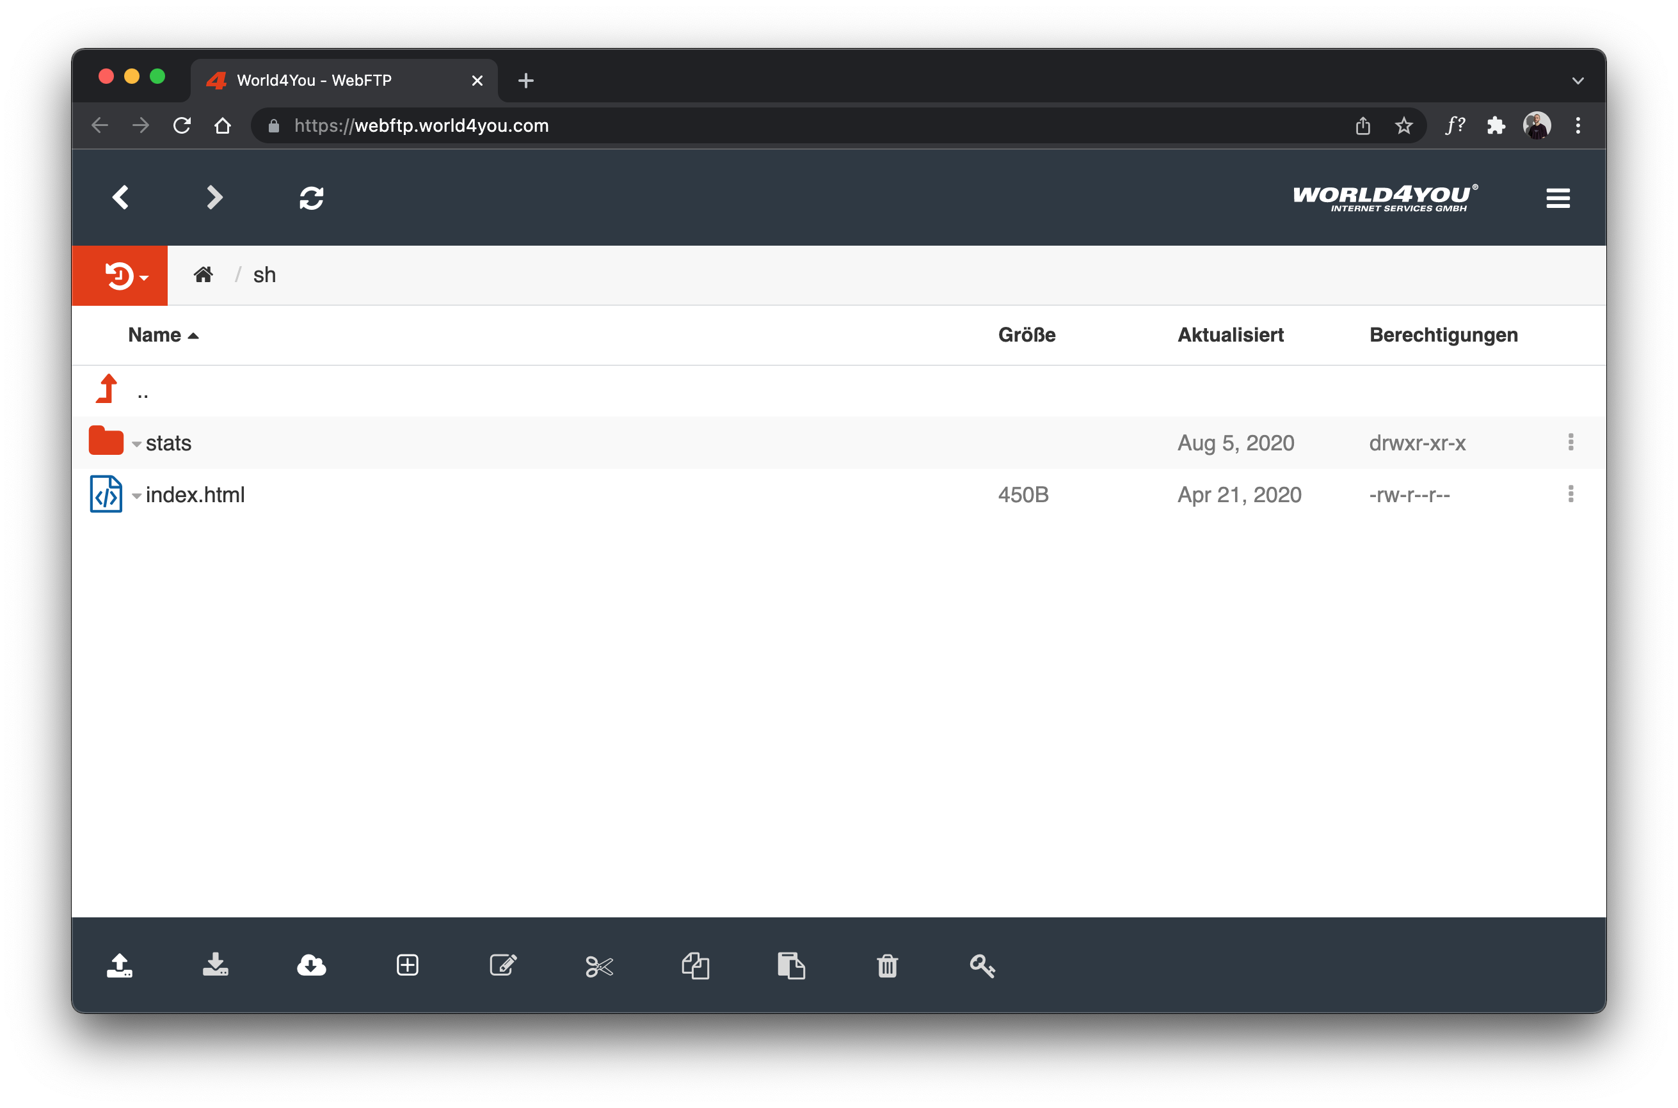Expand the dropdown arrow beside index.html
The image size is (1678, 1108).
coord(136,496)
